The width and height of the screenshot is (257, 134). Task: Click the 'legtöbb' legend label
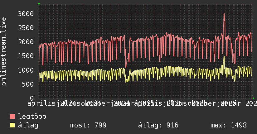(32, 117)
